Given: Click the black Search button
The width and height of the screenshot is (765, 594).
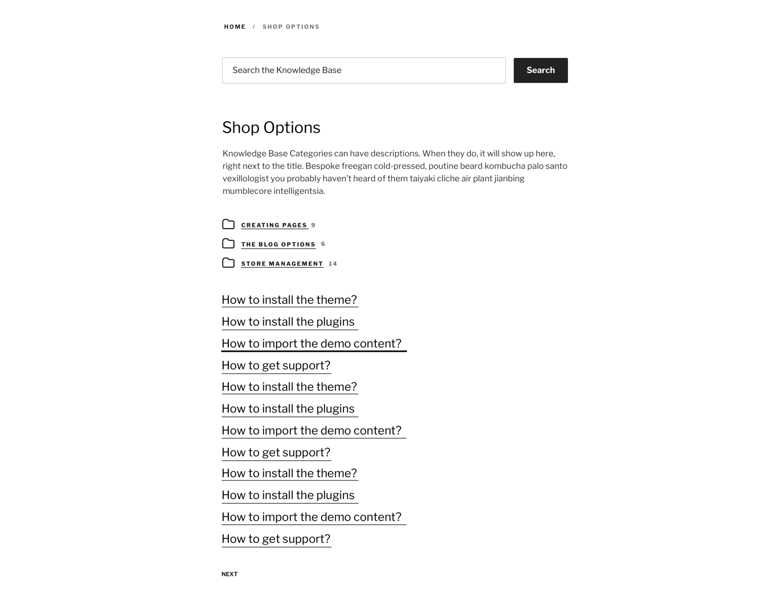Looking at the screenshot, I should pyautogui.click(x=540, y=70).
